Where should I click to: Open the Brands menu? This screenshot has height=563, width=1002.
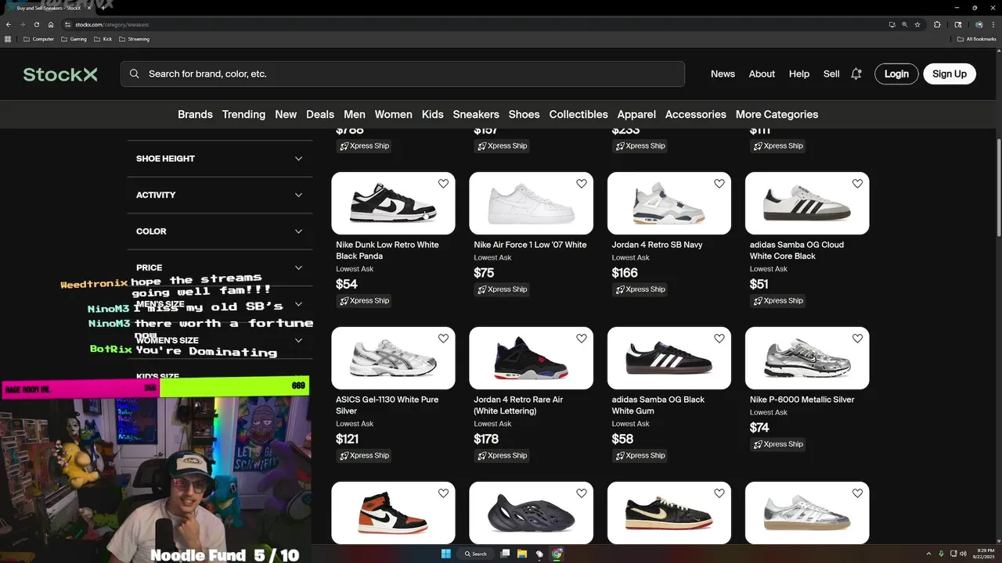(x=195, y=114)
